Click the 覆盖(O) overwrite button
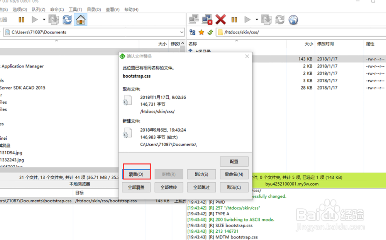 [x=136, y=174]
